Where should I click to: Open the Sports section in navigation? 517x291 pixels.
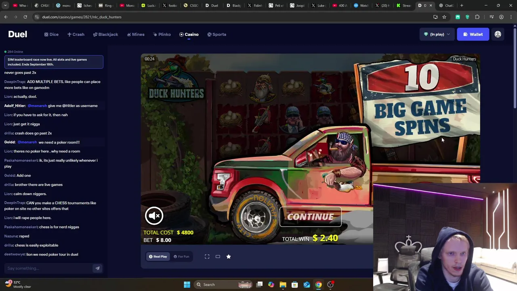click(216, 34)
